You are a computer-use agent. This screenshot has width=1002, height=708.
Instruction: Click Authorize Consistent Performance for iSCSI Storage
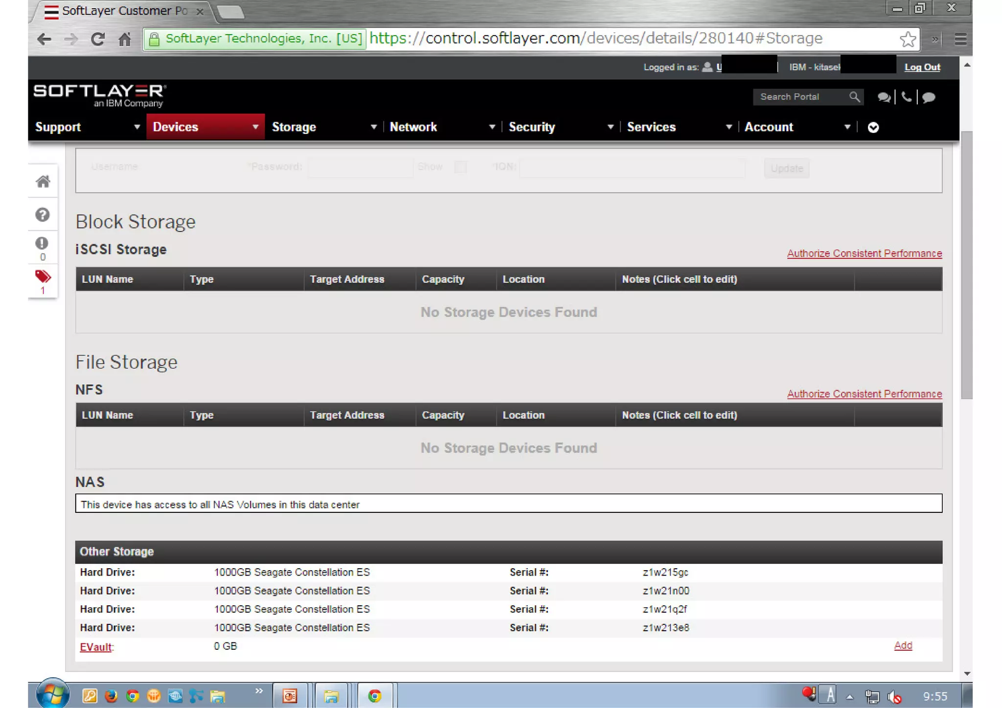pyautogui.click(x=864, y=253)
